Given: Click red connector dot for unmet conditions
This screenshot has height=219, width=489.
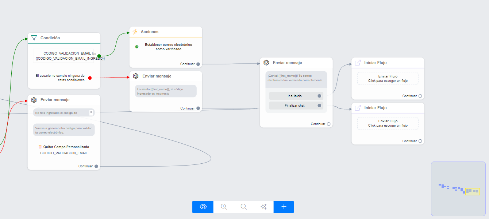Looking at the screenshot, I should pyautogui.click(x=90, y=77).
